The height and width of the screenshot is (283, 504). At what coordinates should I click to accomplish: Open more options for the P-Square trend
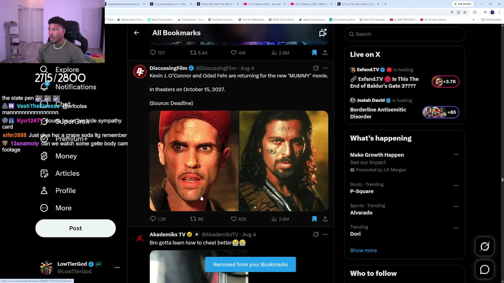tap(456, 185)
